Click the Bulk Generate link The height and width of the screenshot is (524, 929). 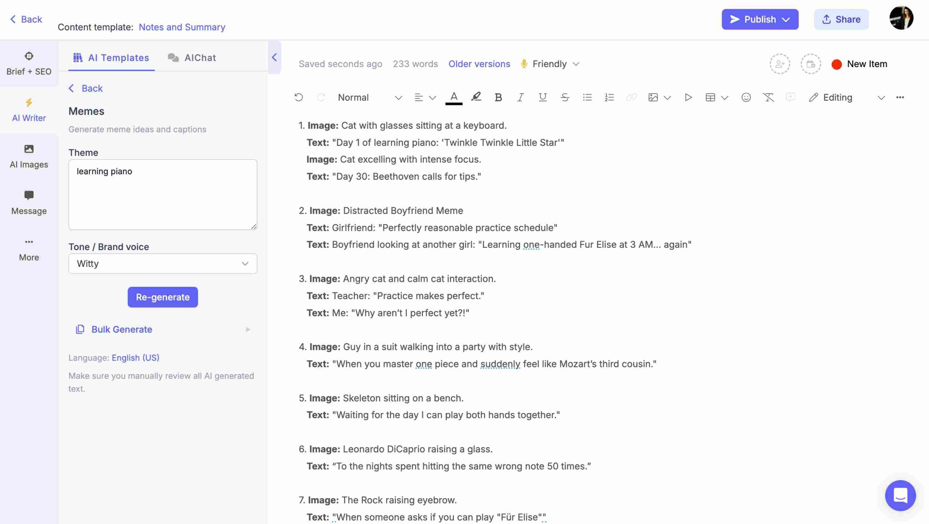point(121,329)
